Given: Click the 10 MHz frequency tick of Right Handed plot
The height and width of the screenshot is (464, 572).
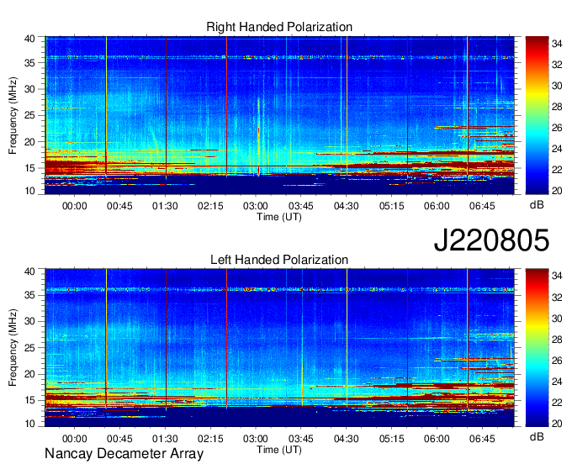Looking at the screenshot, I should pyautogui.click(x=30, y=191).
